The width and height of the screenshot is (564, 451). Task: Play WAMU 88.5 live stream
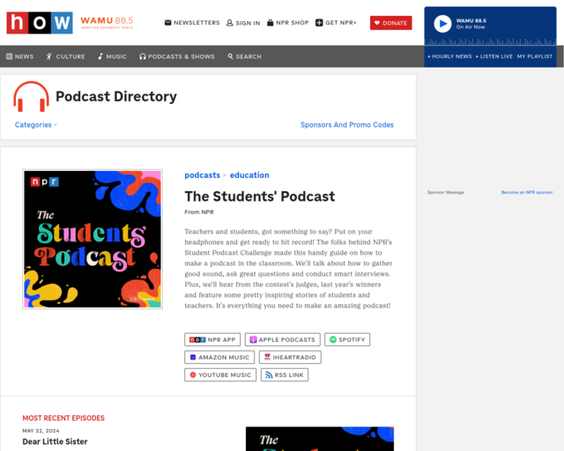click(442, 24)
